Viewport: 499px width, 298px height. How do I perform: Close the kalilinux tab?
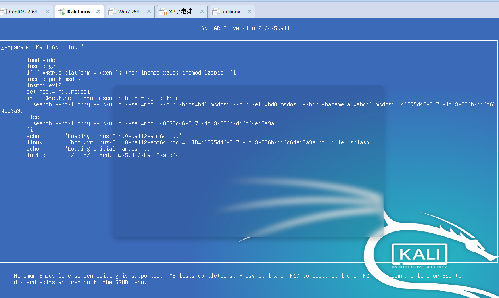[x=249, y=12]
